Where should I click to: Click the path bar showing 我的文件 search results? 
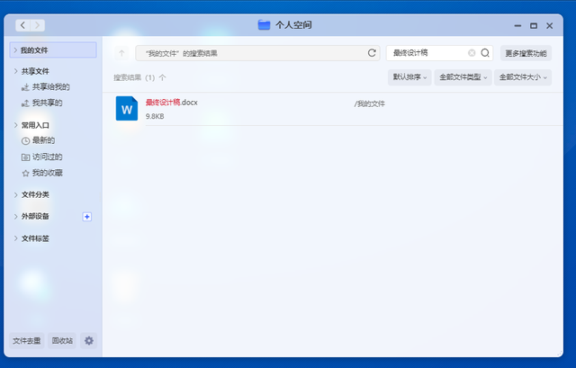pyautogui.click(x=257, y=53)
